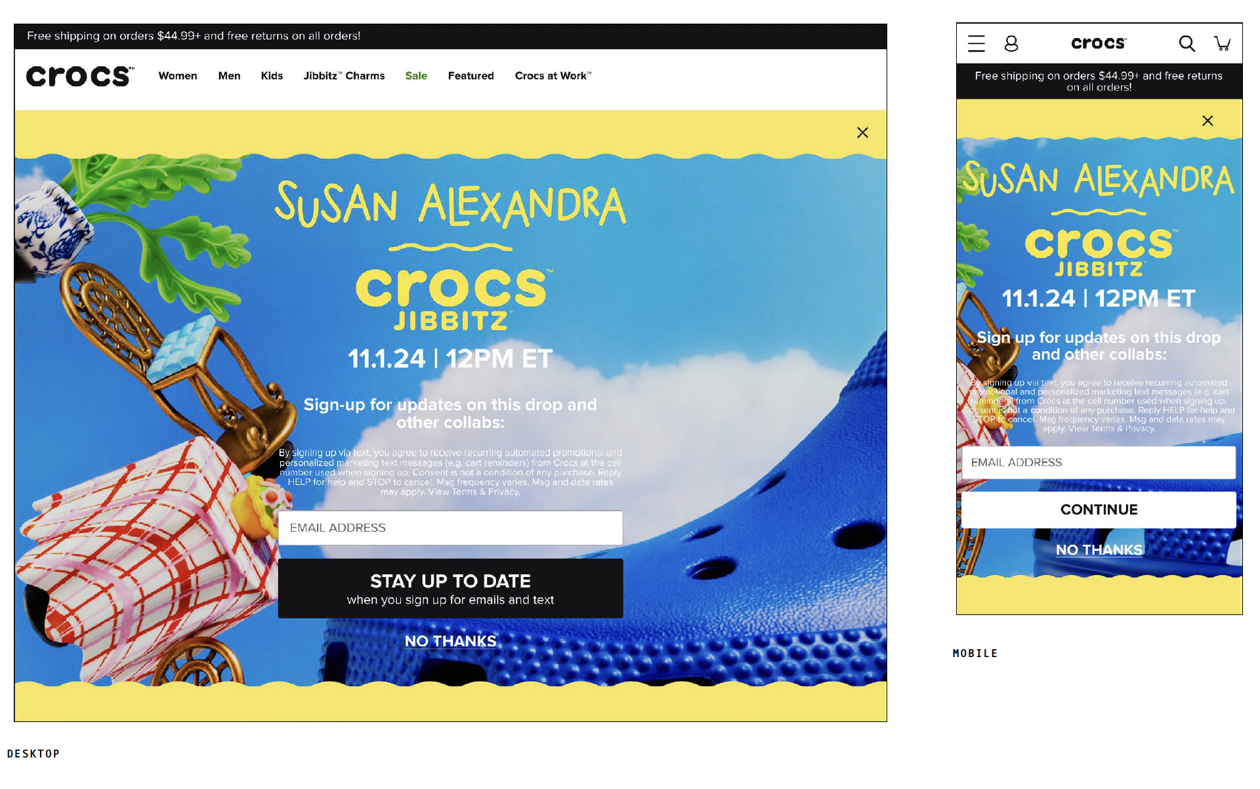Click the desktop email address field

pyautogui.click(x=450, y=528)
